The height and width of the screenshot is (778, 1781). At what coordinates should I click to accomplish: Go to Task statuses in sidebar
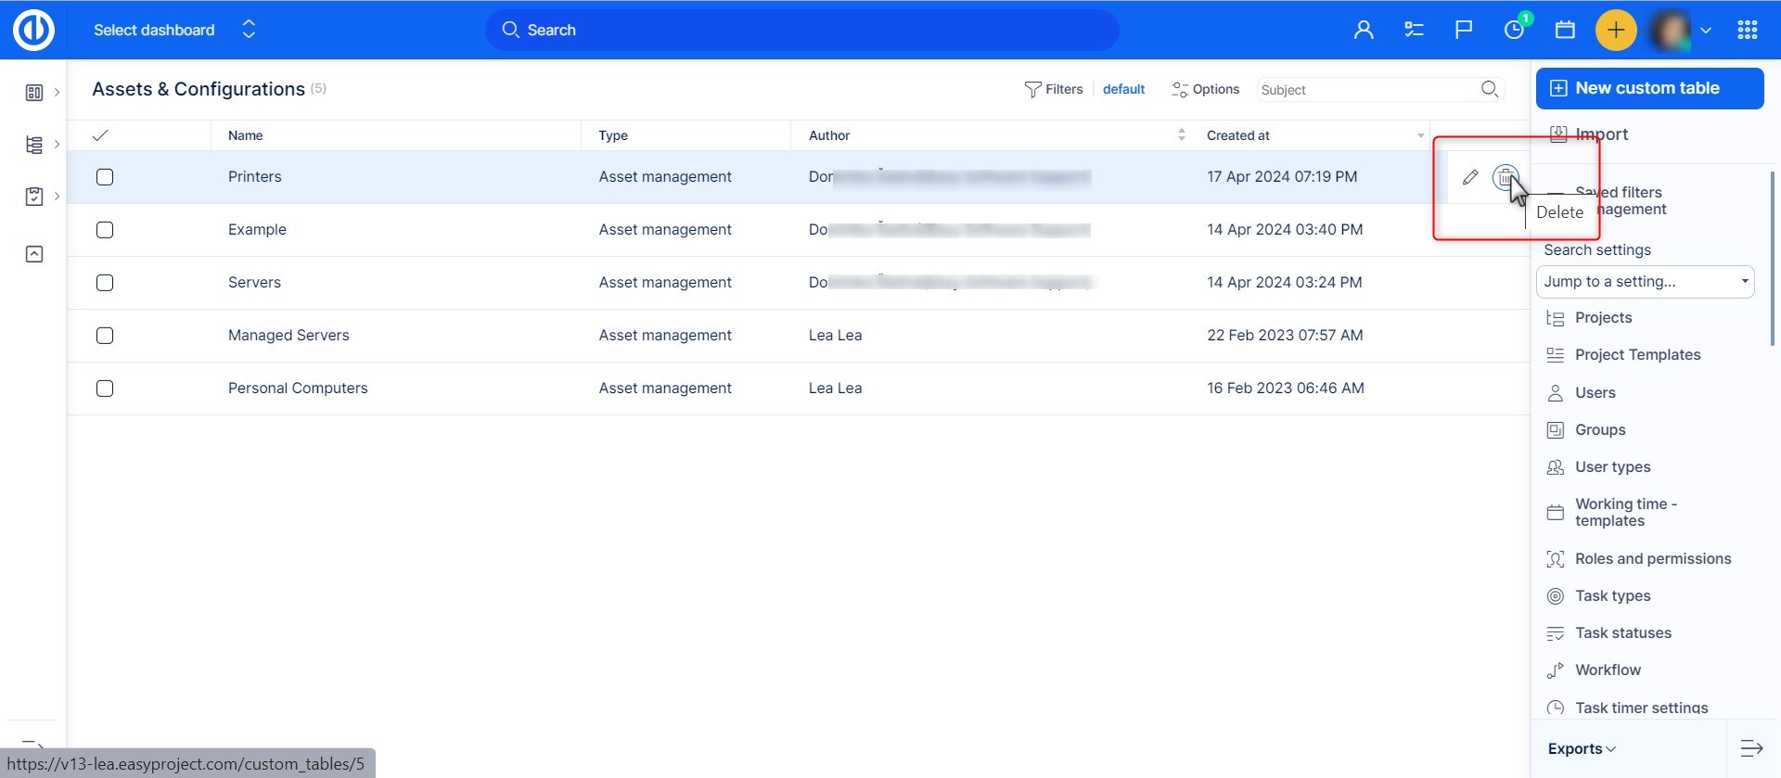[x=1622, y=632]
